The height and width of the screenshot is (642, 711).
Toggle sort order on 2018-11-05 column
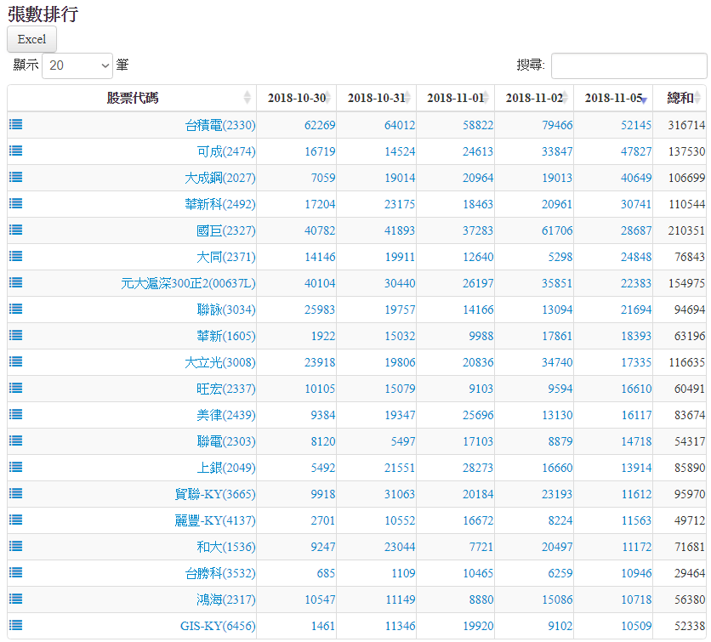pos(612,98)
